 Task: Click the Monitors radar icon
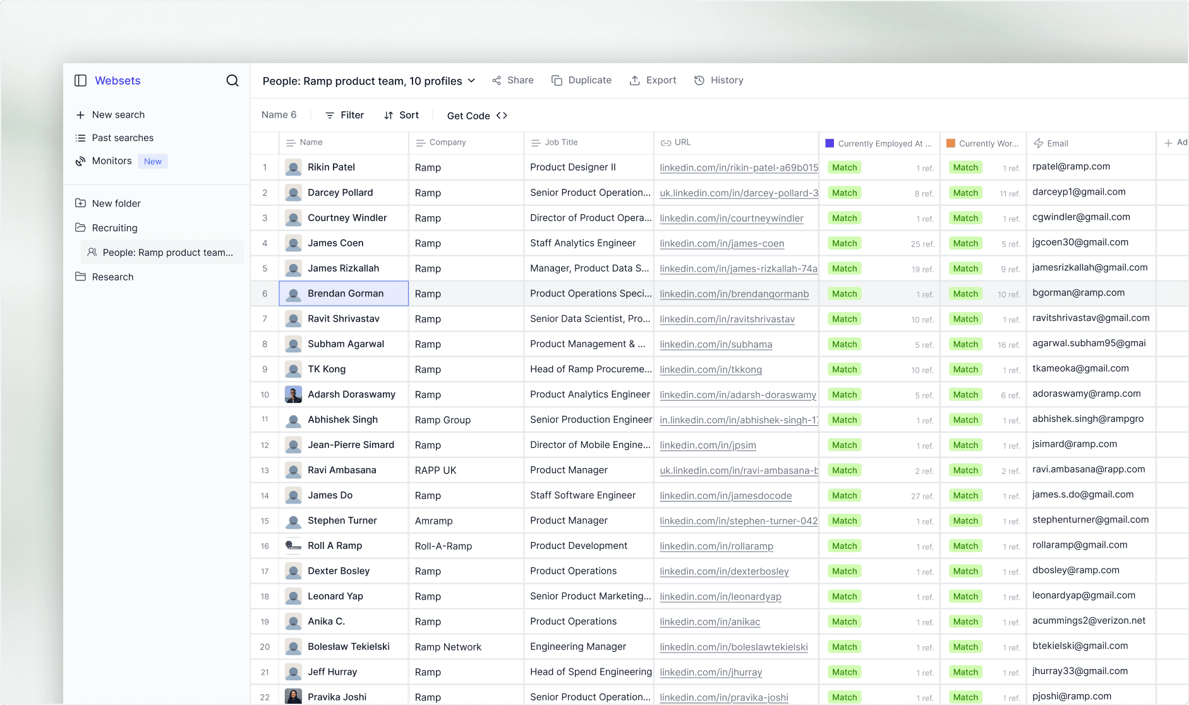click(x=80, y=161)
